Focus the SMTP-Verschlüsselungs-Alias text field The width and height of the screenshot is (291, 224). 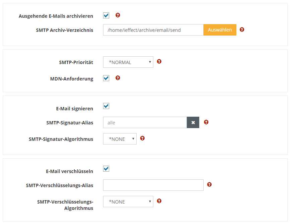tap(153, 185)
